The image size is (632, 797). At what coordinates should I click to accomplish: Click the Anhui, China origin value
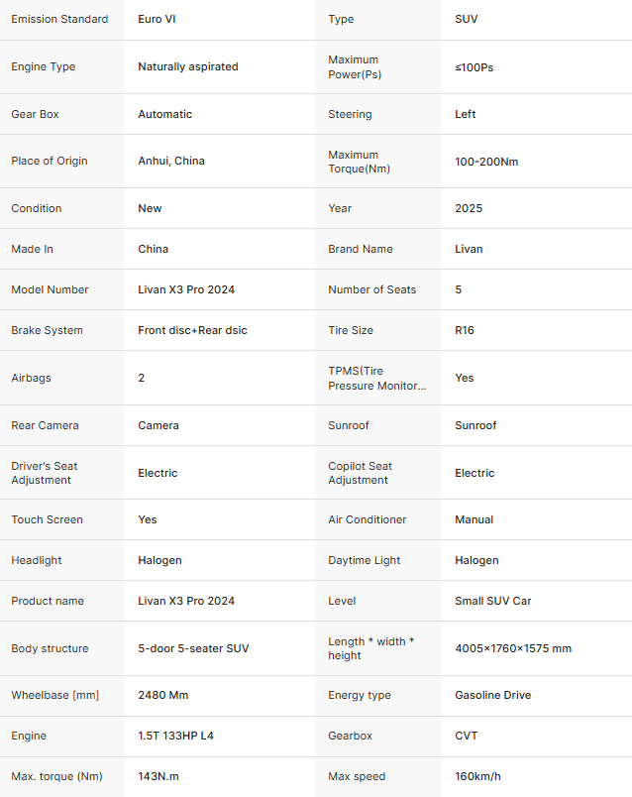pos(171,161)
